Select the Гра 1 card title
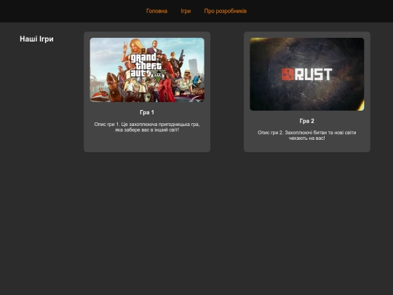This screenshot has height=295, width=393. (147, 112)
